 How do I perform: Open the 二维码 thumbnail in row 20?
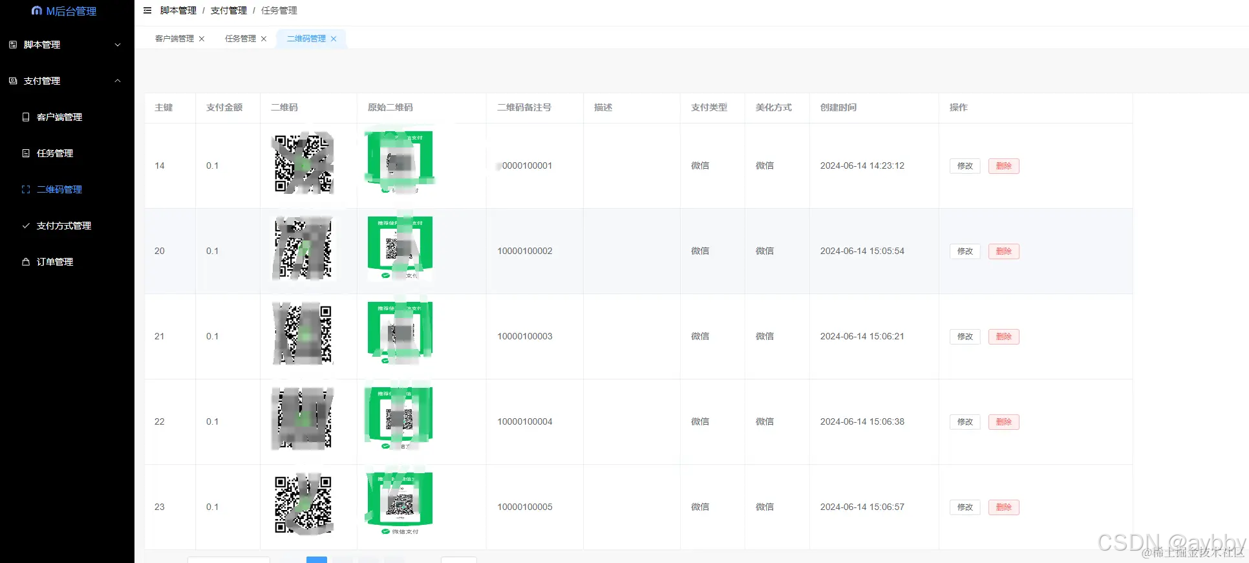[x=303, y=249]
